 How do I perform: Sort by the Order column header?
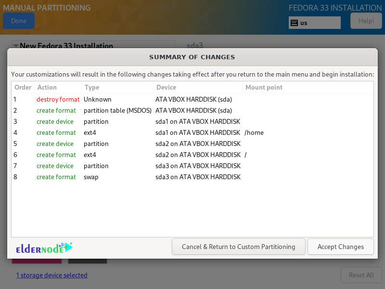click(23, 88)
